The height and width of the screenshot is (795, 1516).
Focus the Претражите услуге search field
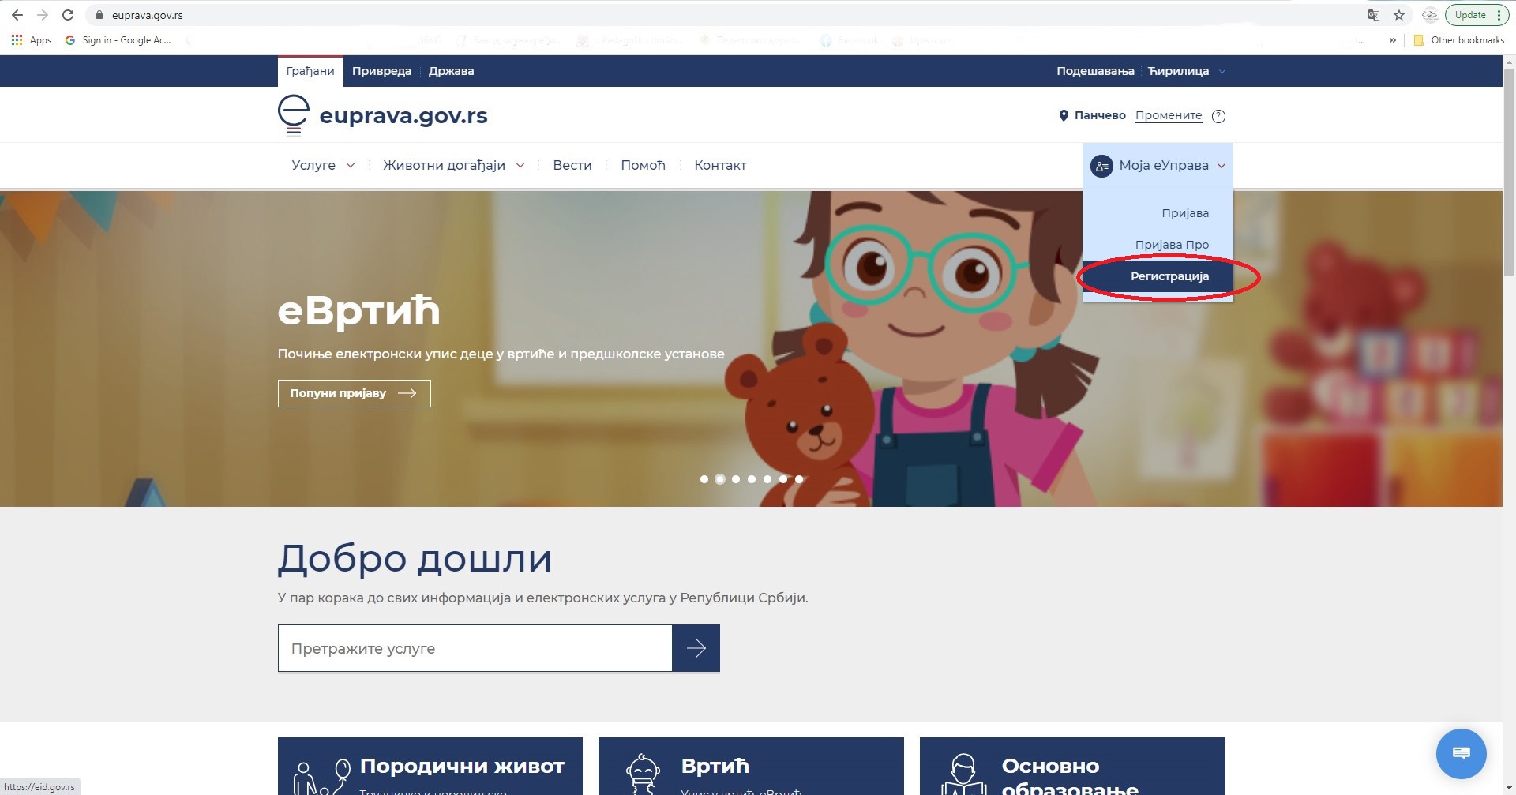click(x=475, y=648)
